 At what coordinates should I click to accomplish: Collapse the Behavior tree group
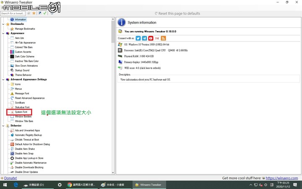(x=3, y=126)
